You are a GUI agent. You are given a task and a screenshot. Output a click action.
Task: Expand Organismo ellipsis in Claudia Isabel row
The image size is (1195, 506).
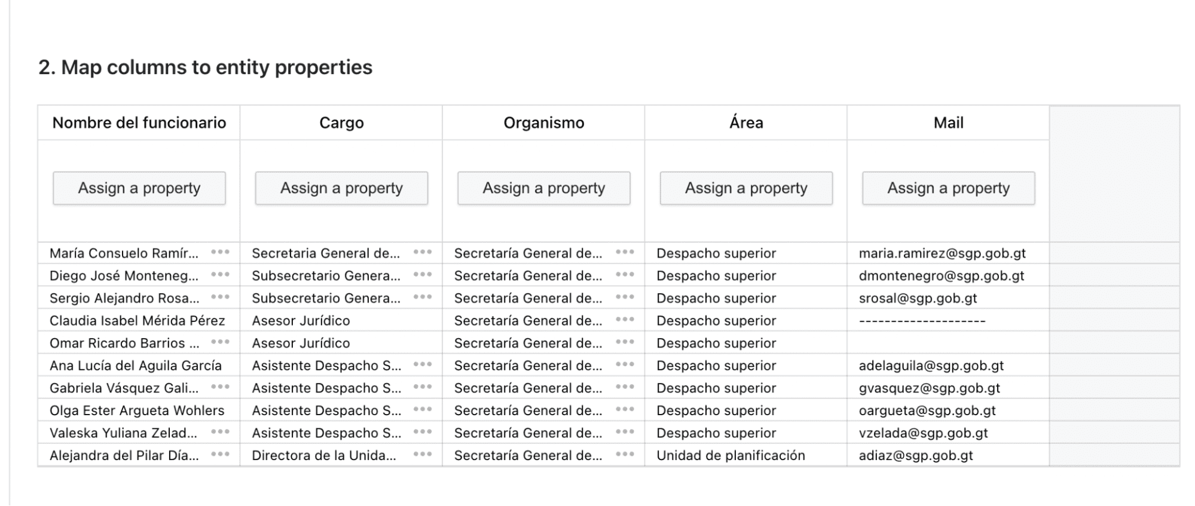[x=625, y=320]
